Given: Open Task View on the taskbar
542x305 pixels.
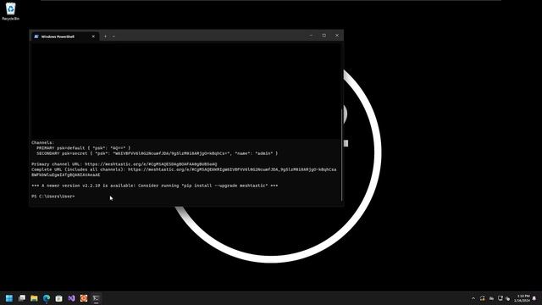Looking at the screenshot, I should (22, 298).
